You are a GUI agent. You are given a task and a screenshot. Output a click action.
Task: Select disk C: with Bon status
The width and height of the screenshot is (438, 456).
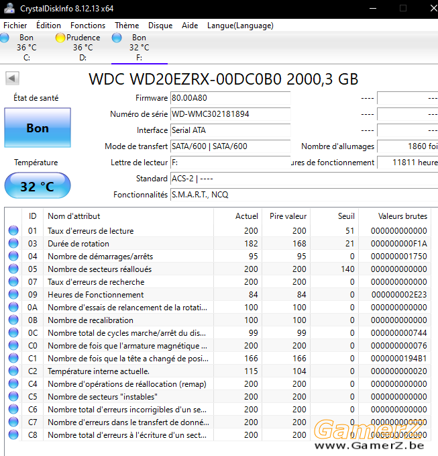point(26,48)
